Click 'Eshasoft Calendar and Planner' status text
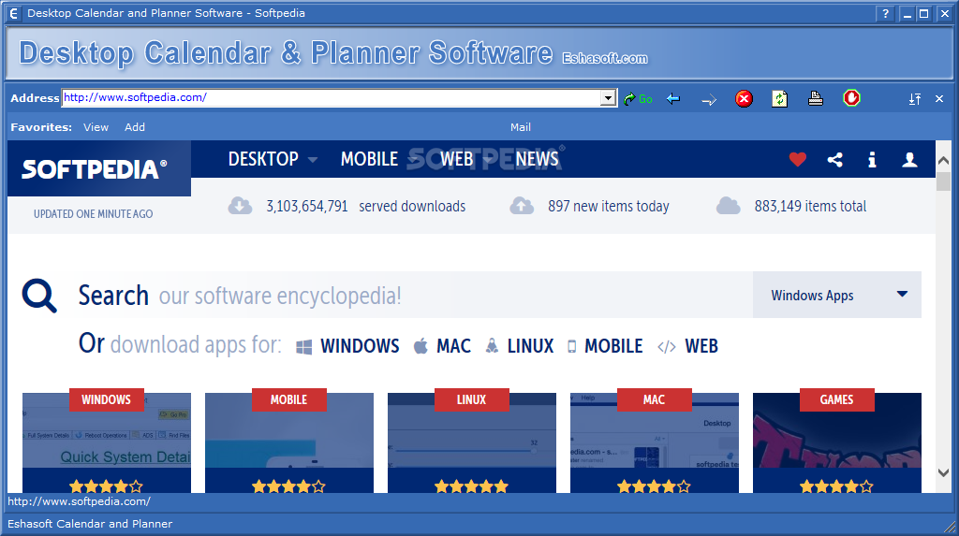The image size is (959, 536). click(90, 524)
